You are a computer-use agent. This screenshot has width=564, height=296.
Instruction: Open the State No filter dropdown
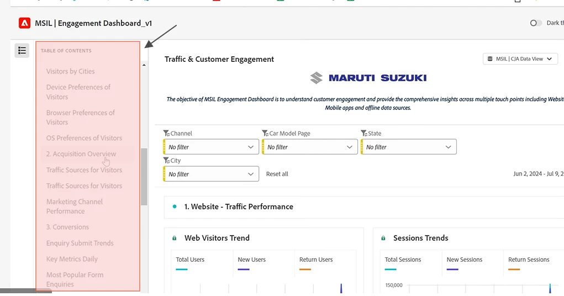click(409, 147)
